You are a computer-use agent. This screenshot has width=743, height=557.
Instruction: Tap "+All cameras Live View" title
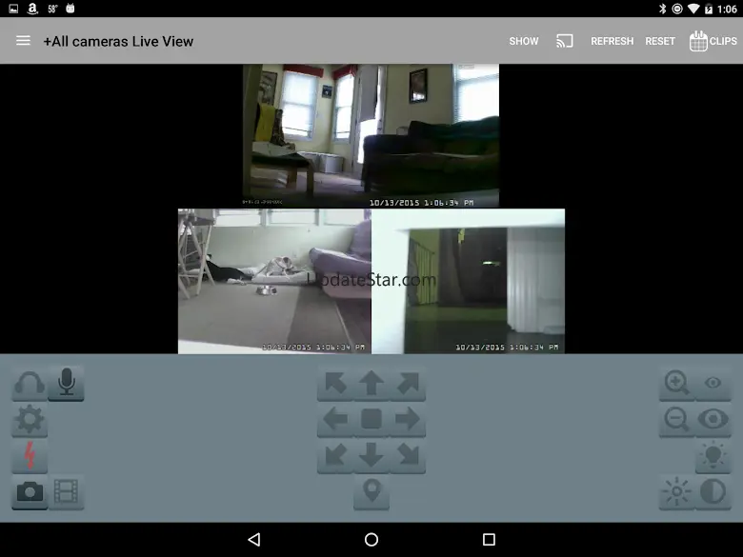pos(118,41)
